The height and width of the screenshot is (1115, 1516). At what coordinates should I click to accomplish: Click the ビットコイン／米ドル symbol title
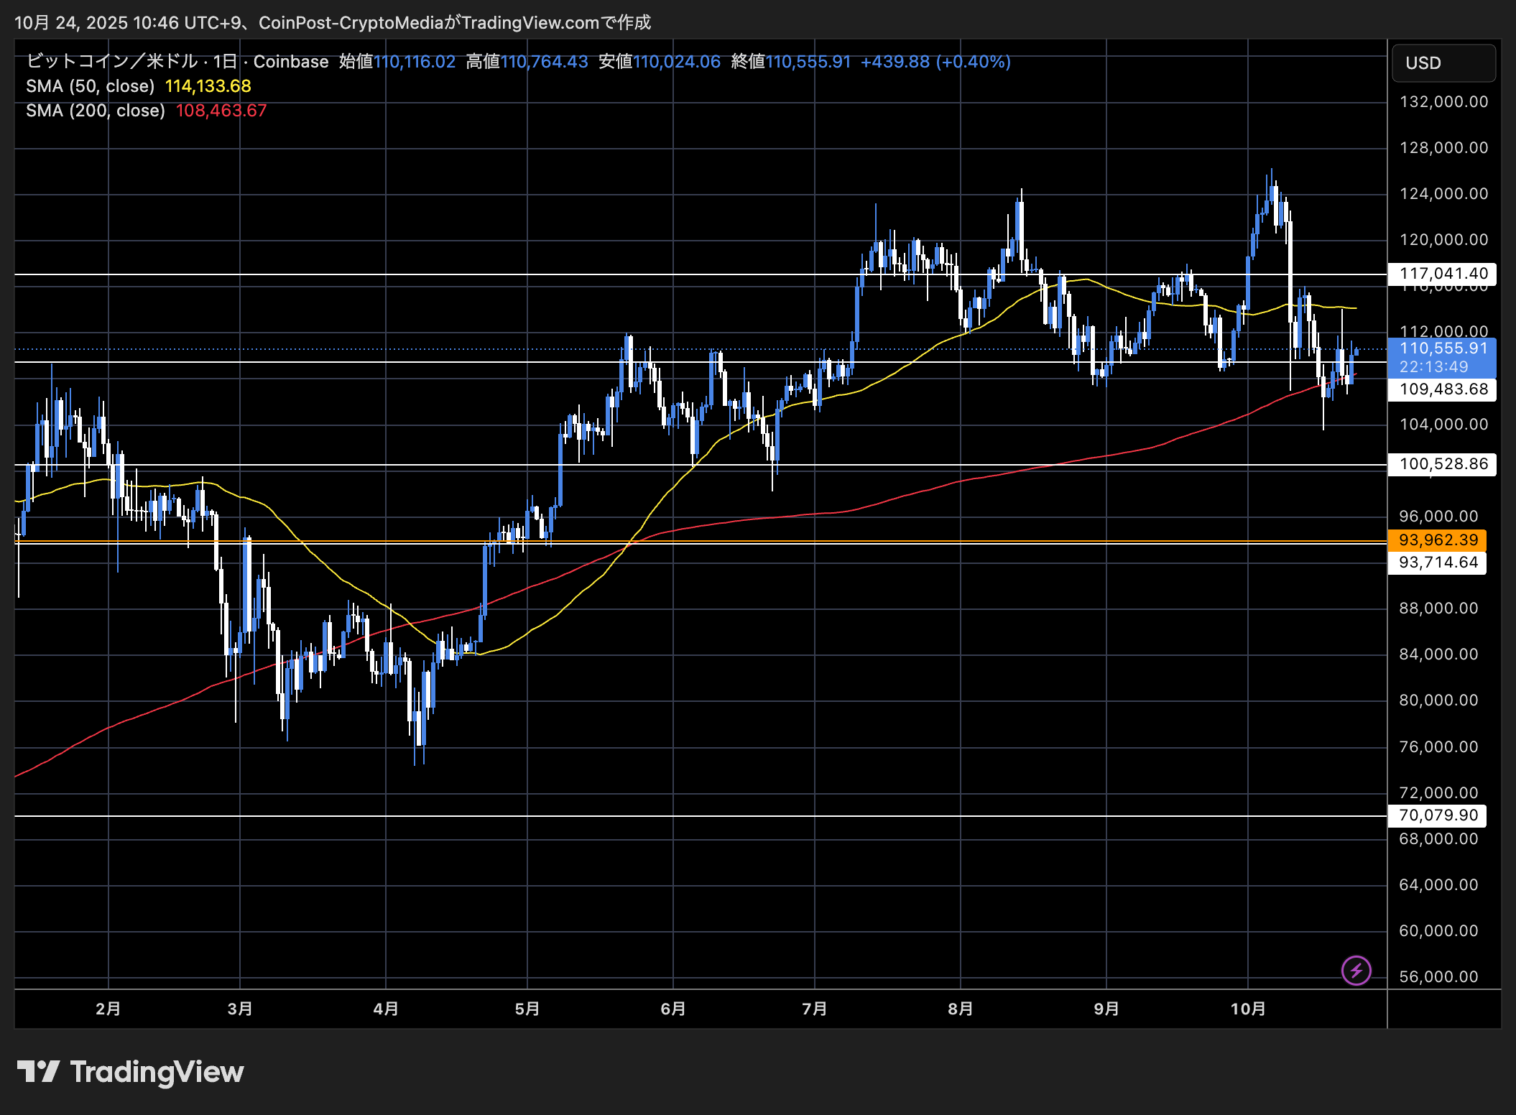point(112,62)
